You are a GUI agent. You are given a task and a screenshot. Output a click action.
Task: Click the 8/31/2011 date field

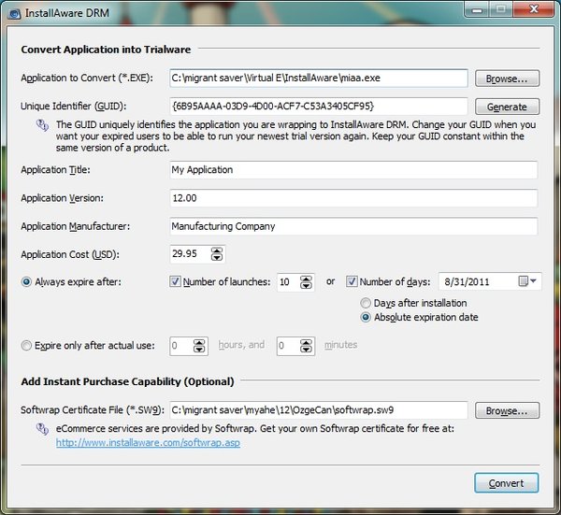[478, 281]
